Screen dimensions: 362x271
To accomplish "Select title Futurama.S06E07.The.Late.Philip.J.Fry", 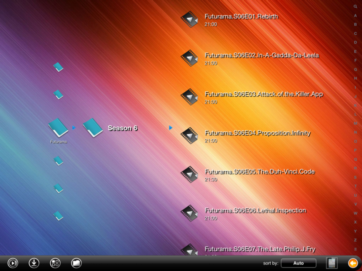I will tap(260, 249).
